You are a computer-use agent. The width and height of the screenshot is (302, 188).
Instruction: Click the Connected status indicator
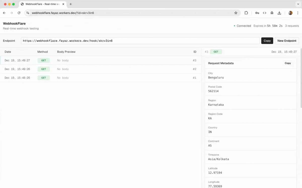[242, 26]
